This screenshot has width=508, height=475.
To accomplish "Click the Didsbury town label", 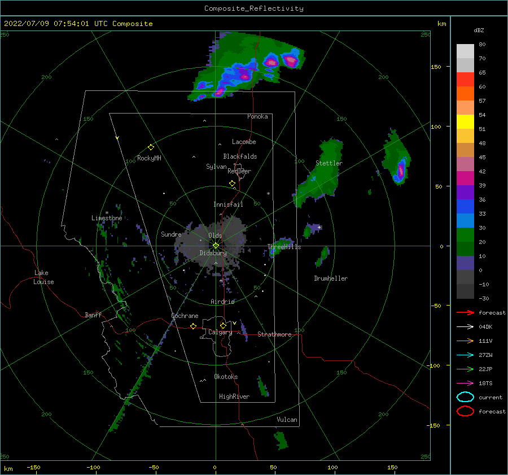I will (213, 253).
